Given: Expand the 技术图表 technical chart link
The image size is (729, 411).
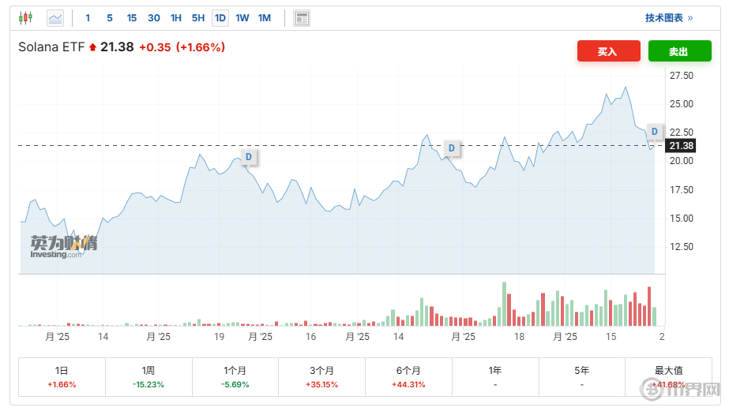Looking at the screenshot, I should coord(668,17).
